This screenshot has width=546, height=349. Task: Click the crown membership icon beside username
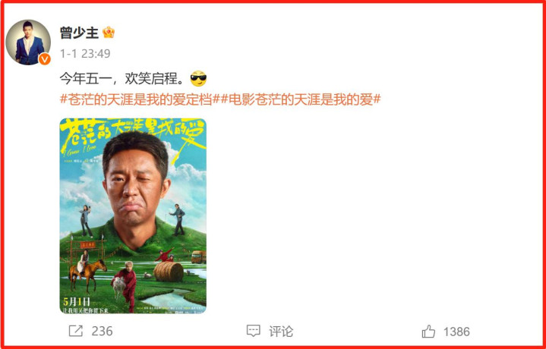[109, 33]
